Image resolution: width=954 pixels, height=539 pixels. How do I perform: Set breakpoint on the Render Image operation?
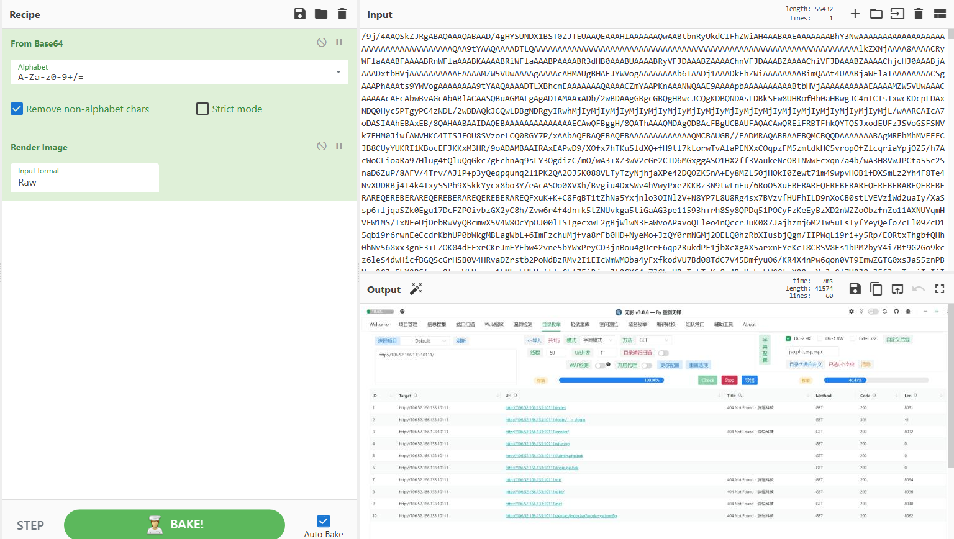click(339, 146)
